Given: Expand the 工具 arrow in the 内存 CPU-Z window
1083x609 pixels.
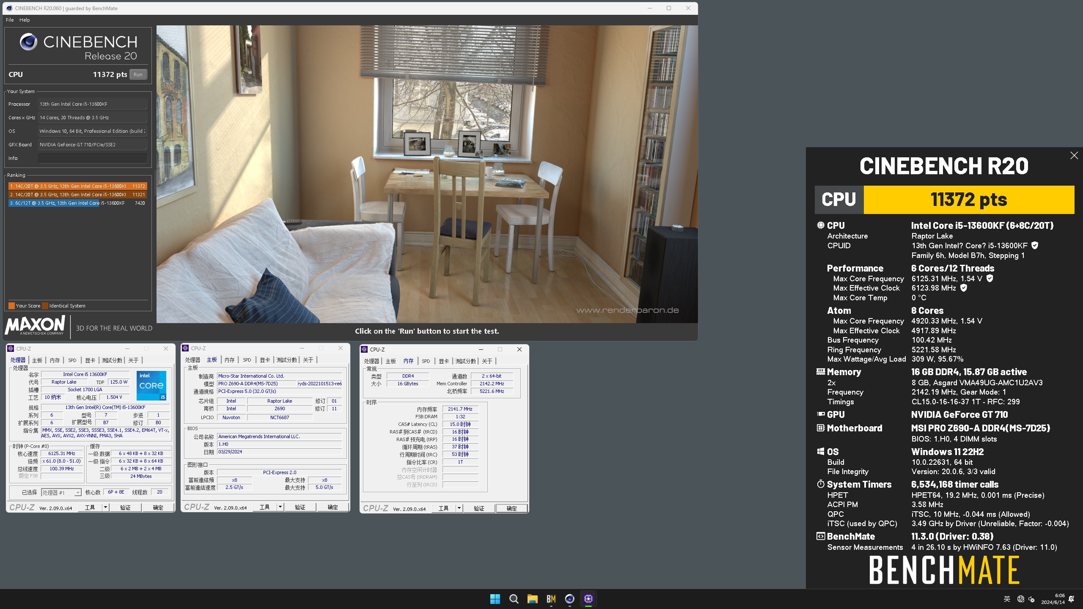Looking at the screenshot, I should 459,508.
